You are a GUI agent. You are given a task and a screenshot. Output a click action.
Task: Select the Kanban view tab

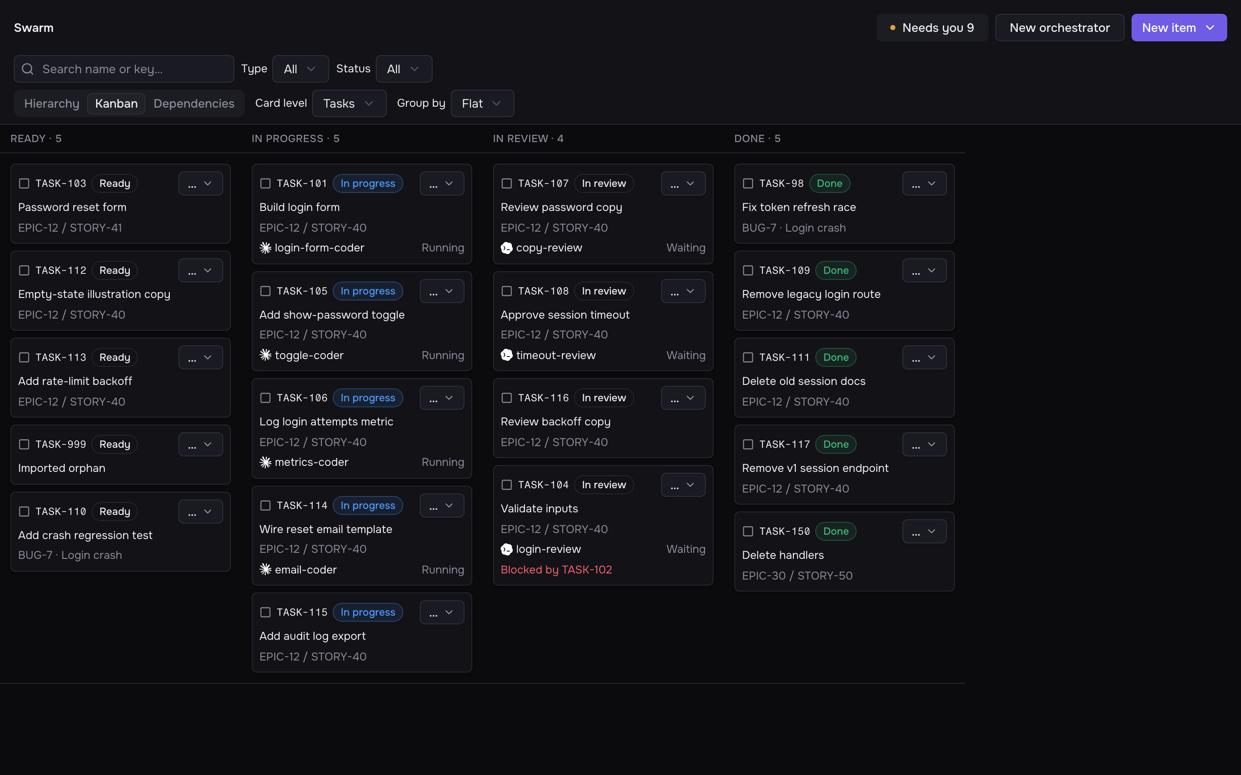[116, 103]
